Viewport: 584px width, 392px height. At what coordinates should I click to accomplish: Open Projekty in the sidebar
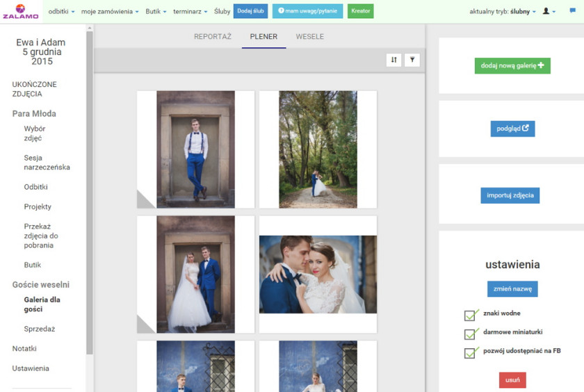click(x=38, y=206)
